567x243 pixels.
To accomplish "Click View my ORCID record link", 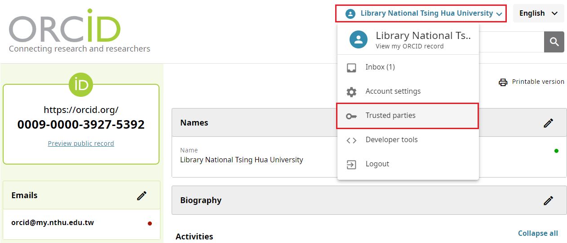I will point(409,46).
